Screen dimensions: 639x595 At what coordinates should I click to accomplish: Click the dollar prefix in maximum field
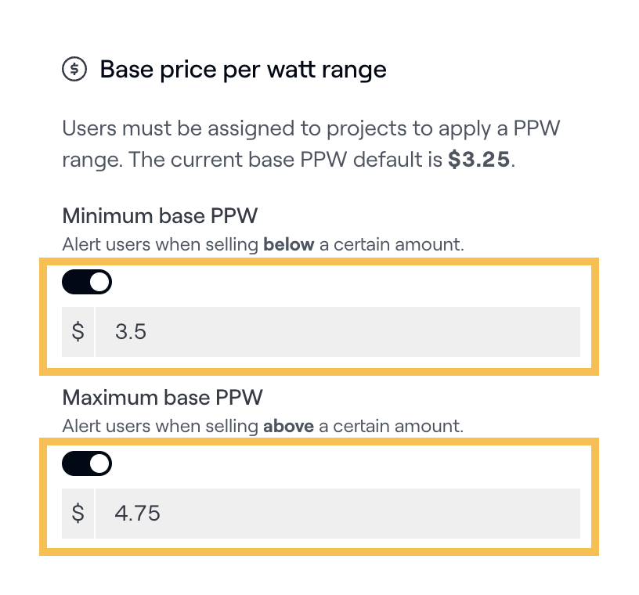[x=78, y=514]
